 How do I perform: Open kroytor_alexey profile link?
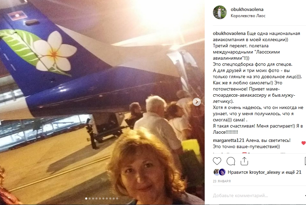coord(265,172)
